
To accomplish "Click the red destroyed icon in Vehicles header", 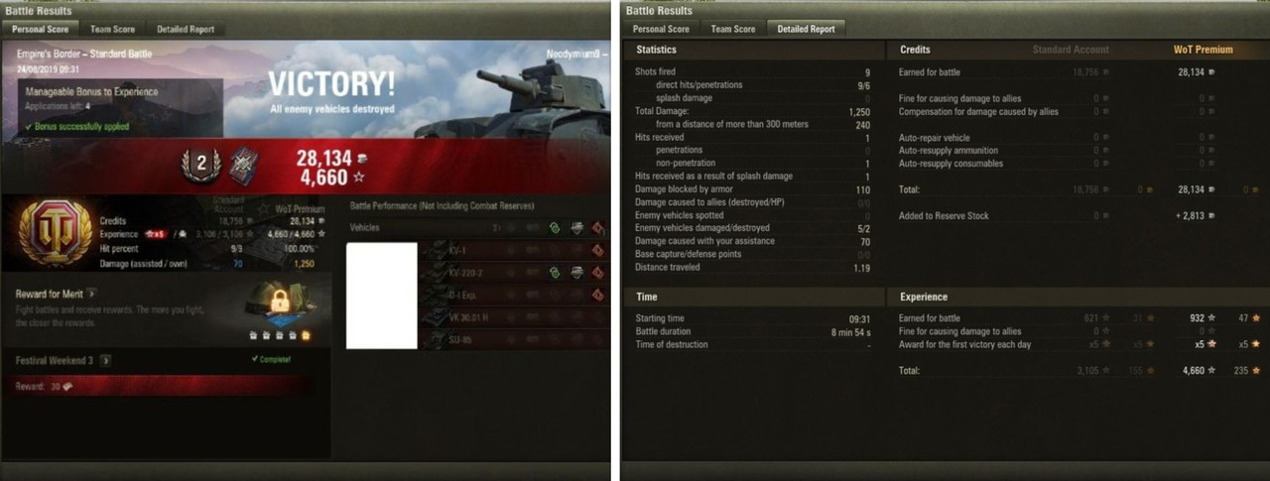I will click(x=598, y=227).
